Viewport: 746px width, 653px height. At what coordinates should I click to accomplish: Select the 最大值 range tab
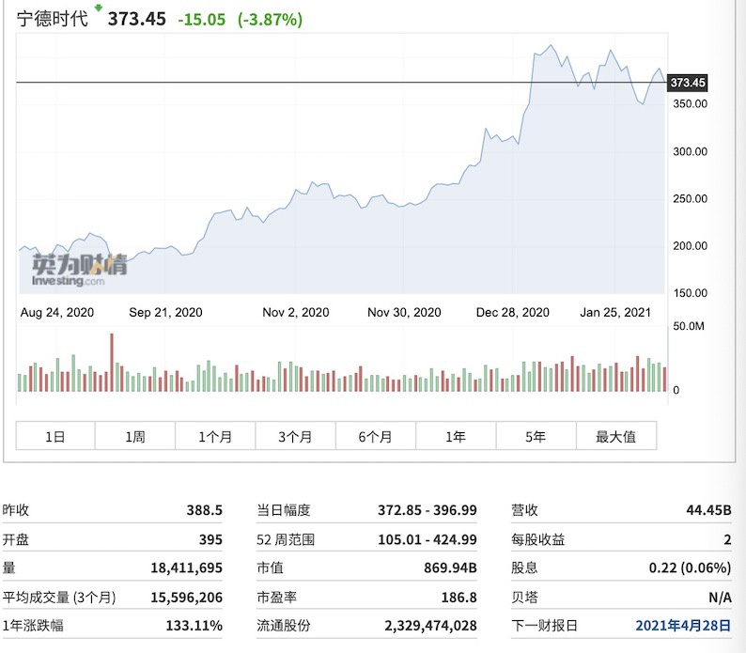[615, 436]
